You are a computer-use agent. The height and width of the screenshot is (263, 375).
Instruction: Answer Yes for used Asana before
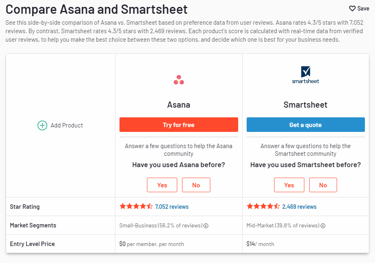click(162, 185)
